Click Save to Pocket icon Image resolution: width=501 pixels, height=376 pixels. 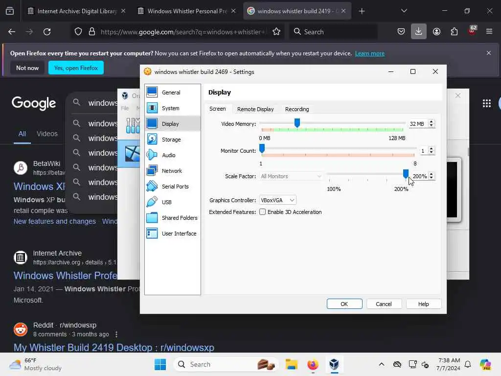[x=401, y=32]
